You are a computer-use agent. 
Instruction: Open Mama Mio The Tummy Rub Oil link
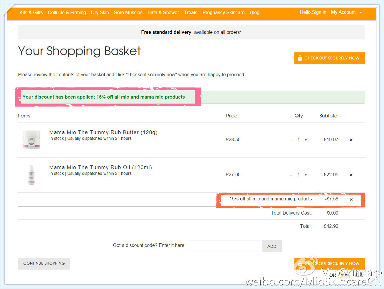click(x=100, y=167)
